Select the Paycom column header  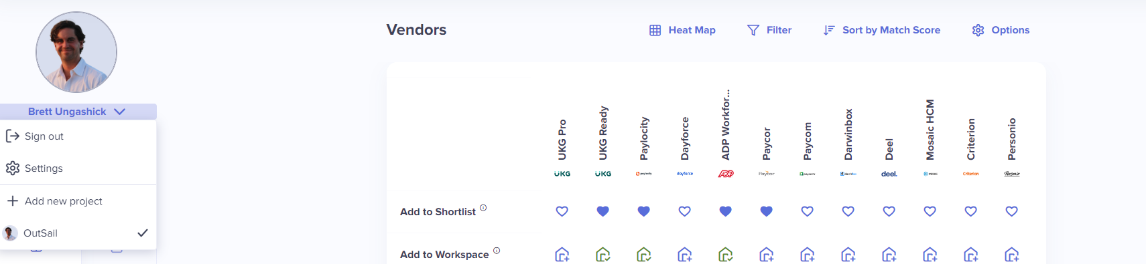click(x=808, y=141)
